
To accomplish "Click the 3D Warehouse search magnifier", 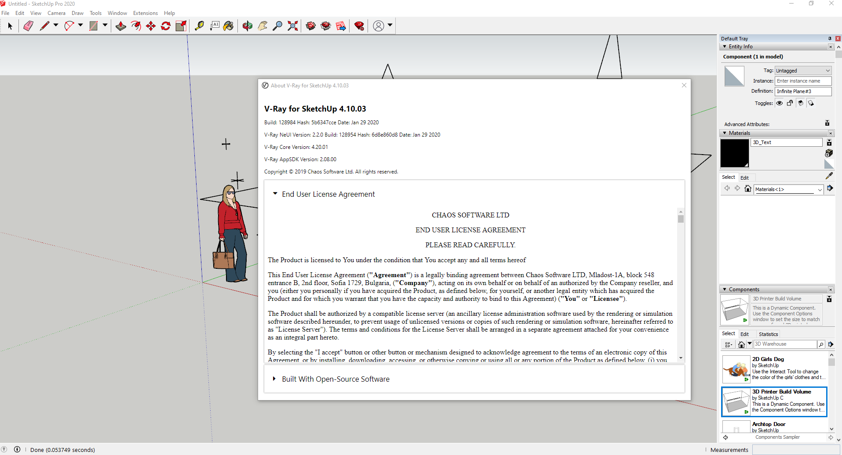I will click(x=821, y=345).
